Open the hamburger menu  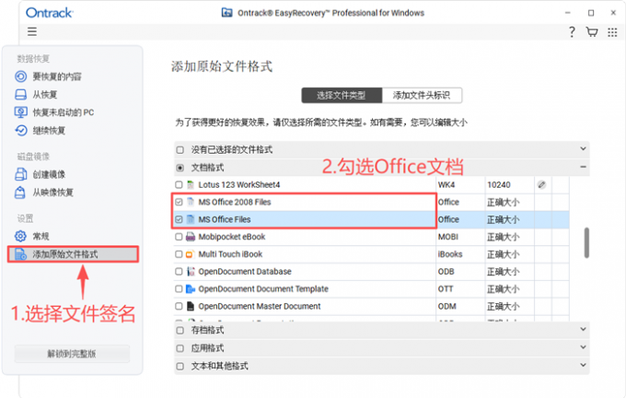pos(32,31)
